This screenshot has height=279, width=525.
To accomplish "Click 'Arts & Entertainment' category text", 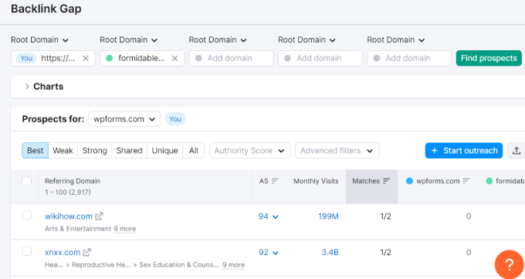I will coord(78,229).
